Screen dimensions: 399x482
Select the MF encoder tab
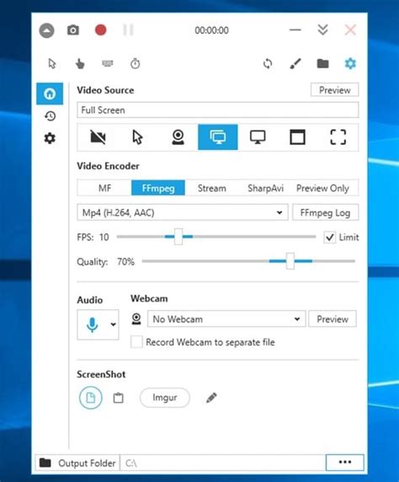104,188
